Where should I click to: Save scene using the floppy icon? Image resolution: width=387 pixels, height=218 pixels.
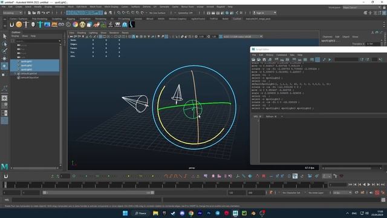pos(39,13)
